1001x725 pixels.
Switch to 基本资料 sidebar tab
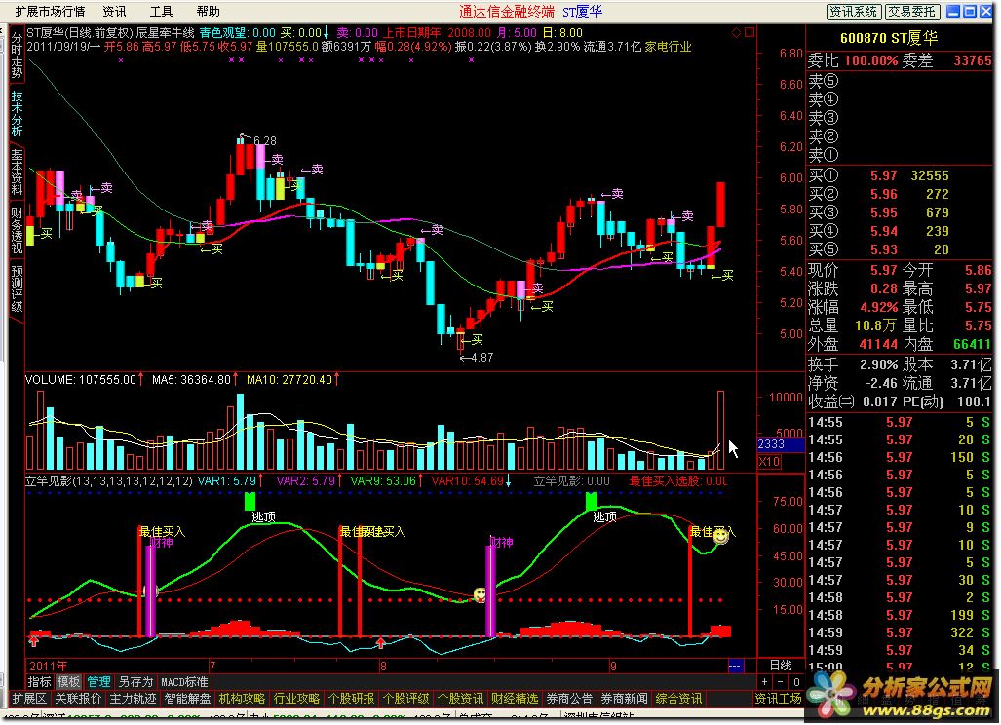click(x=17, y=172)
